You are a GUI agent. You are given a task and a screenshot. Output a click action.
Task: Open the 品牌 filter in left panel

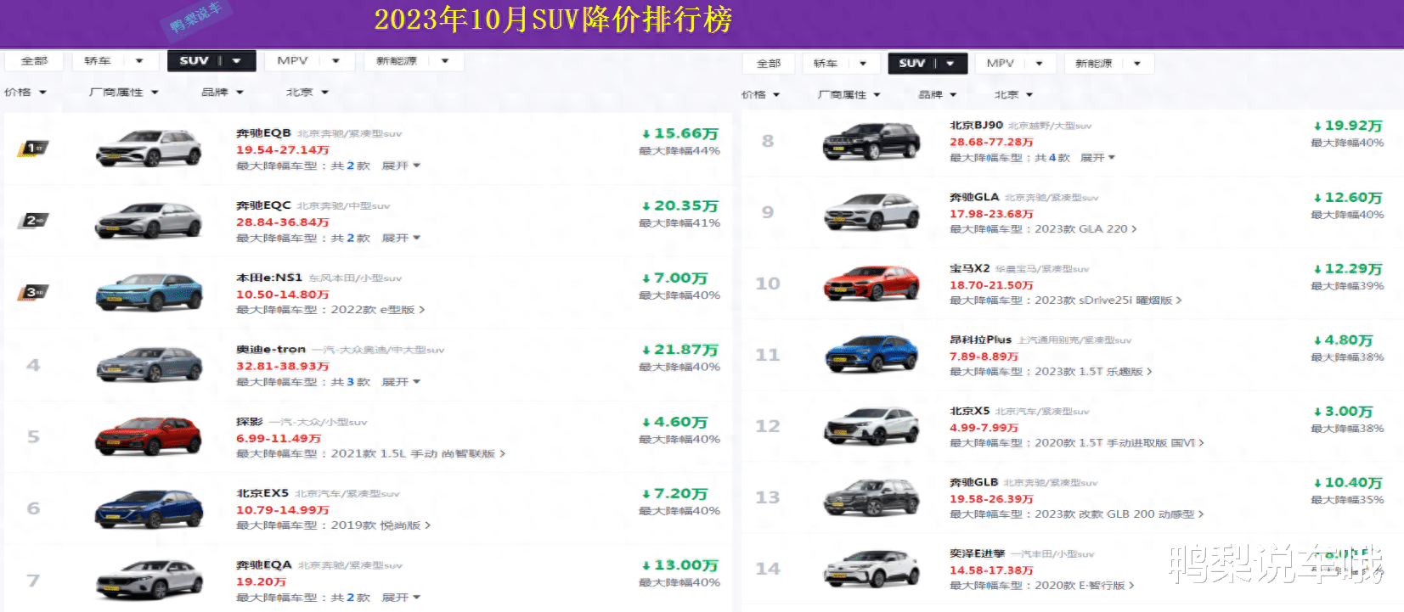coord(223,93)
